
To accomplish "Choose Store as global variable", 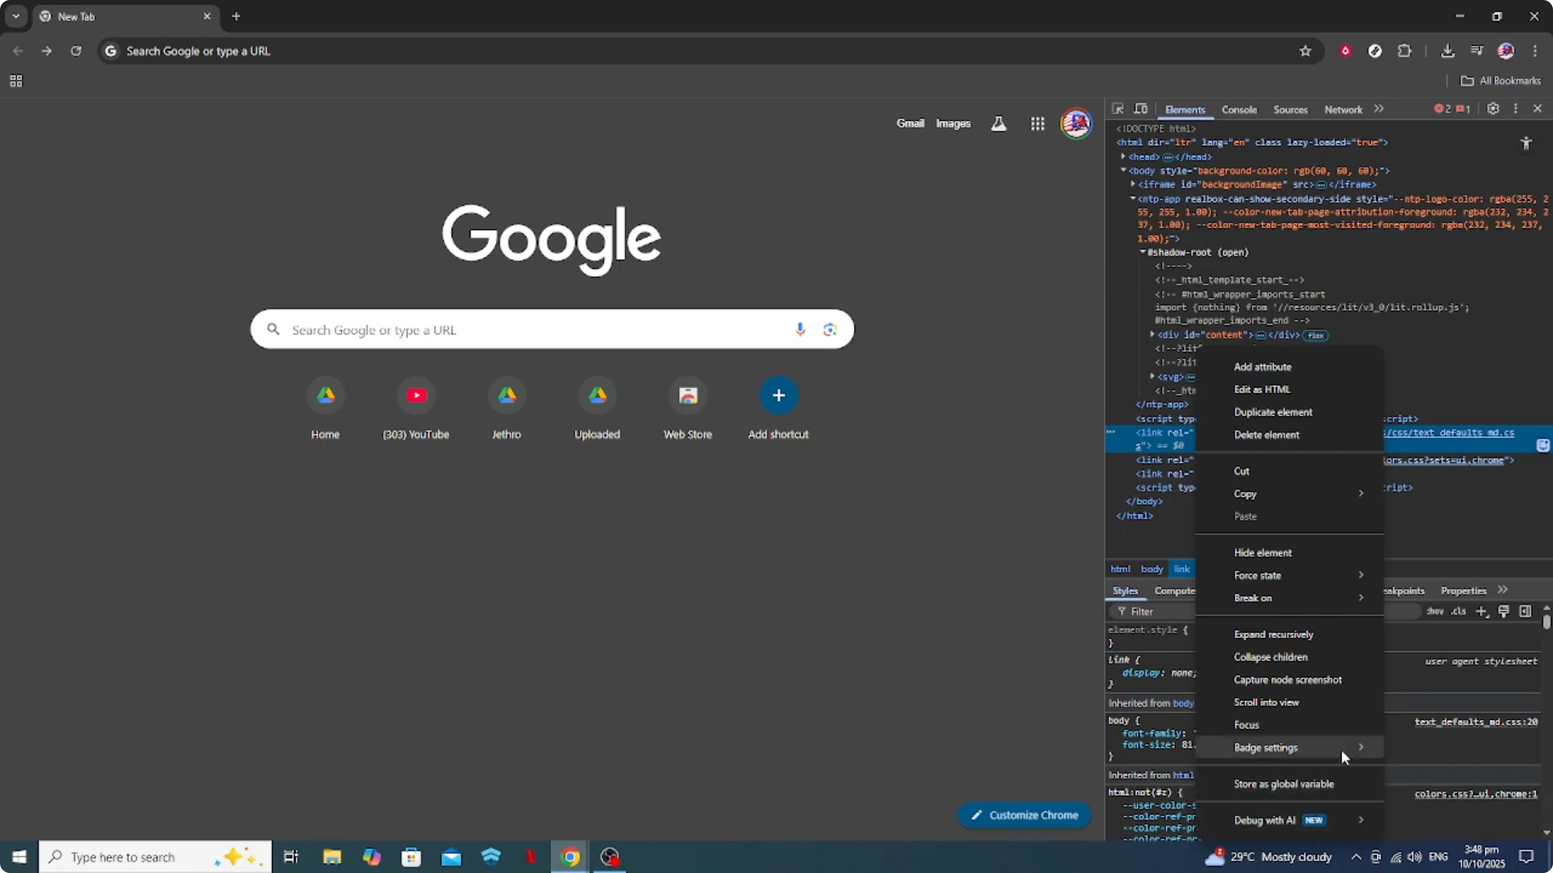I will (x=1290, y=784).
